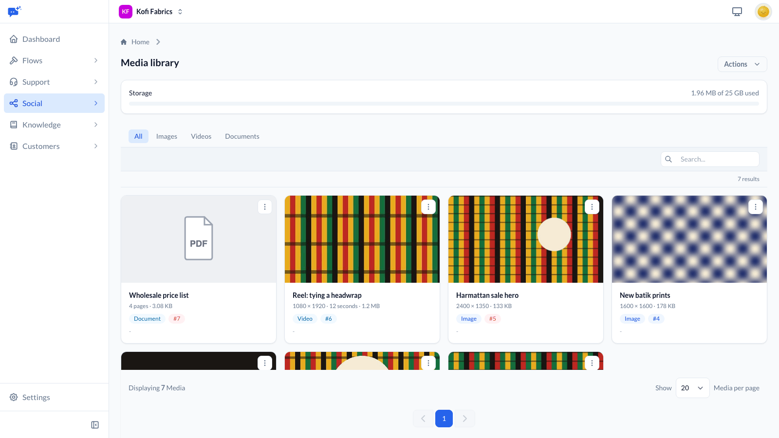The height and width of the screenshot is (438, 779).
Task: Expand the Flows submenu chevron
Action: pyautogui.click(x=96, y=60)
